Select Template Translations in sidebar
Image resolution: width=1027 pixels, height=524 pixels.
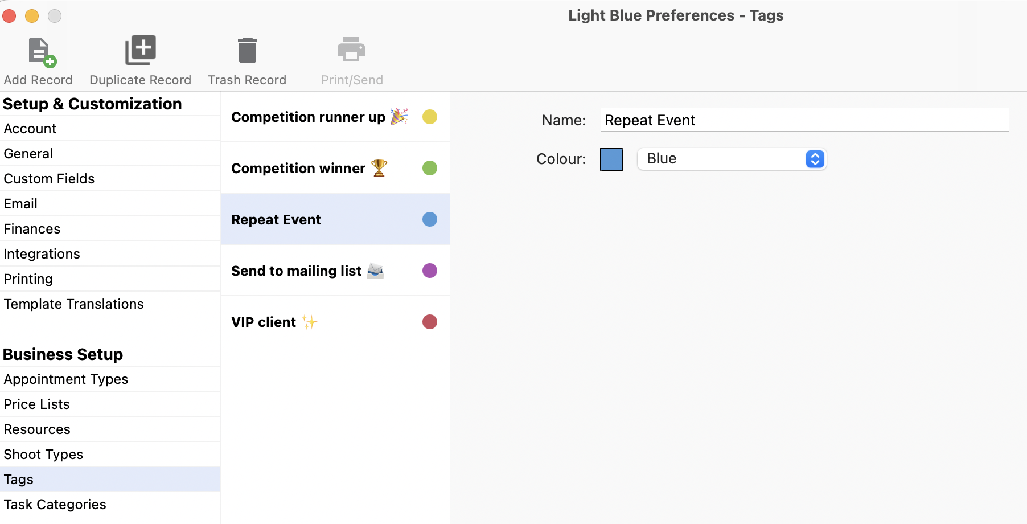(x=110, y=304)
